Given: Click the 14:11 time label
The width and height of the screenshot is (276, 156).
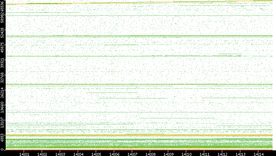Looking at the screenshot, I should (204, 154).
